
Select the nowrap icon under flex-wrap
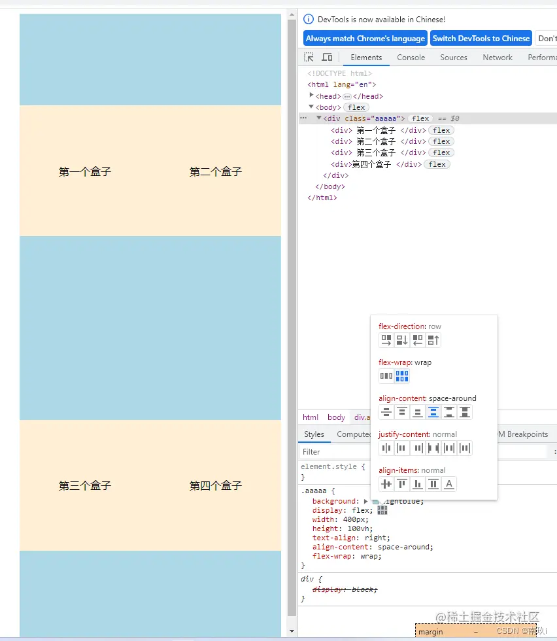point(386,375)
